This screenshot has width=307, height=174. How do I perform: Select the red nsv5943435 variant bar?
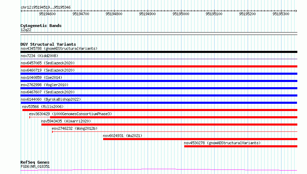point(169,125)
